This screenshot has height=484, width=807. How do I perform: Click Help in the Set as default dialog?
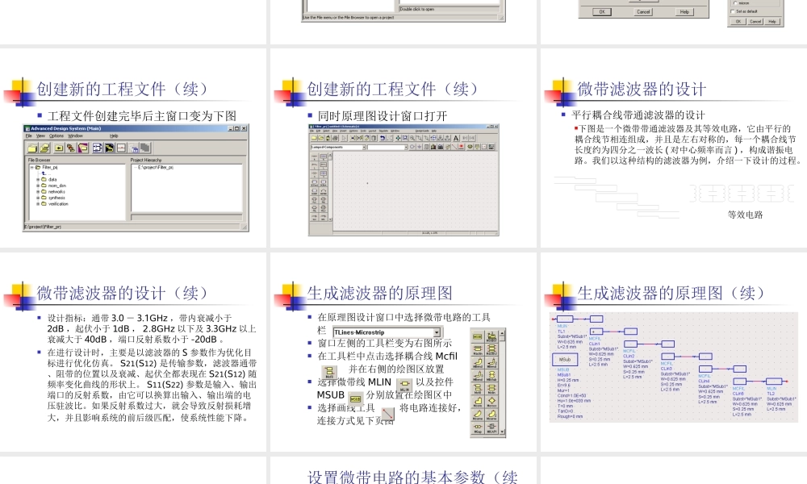(x=772, y=21)
